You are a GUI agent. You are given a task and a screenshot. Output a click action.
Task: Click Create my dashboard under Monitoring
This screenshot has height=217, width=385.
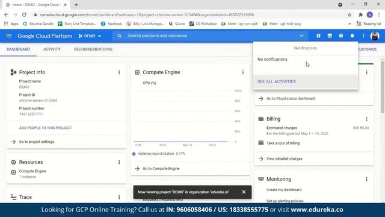[284, 190]
